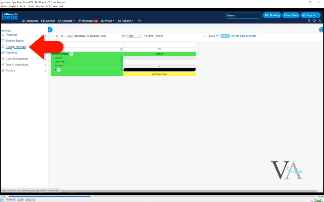
Task: Open the 'A Frame - 50999' property dropdown
Action: click(175, 36)
